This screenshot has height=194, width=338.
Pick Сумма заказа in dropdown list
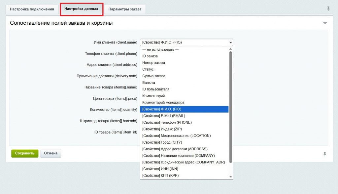point(154,76)
